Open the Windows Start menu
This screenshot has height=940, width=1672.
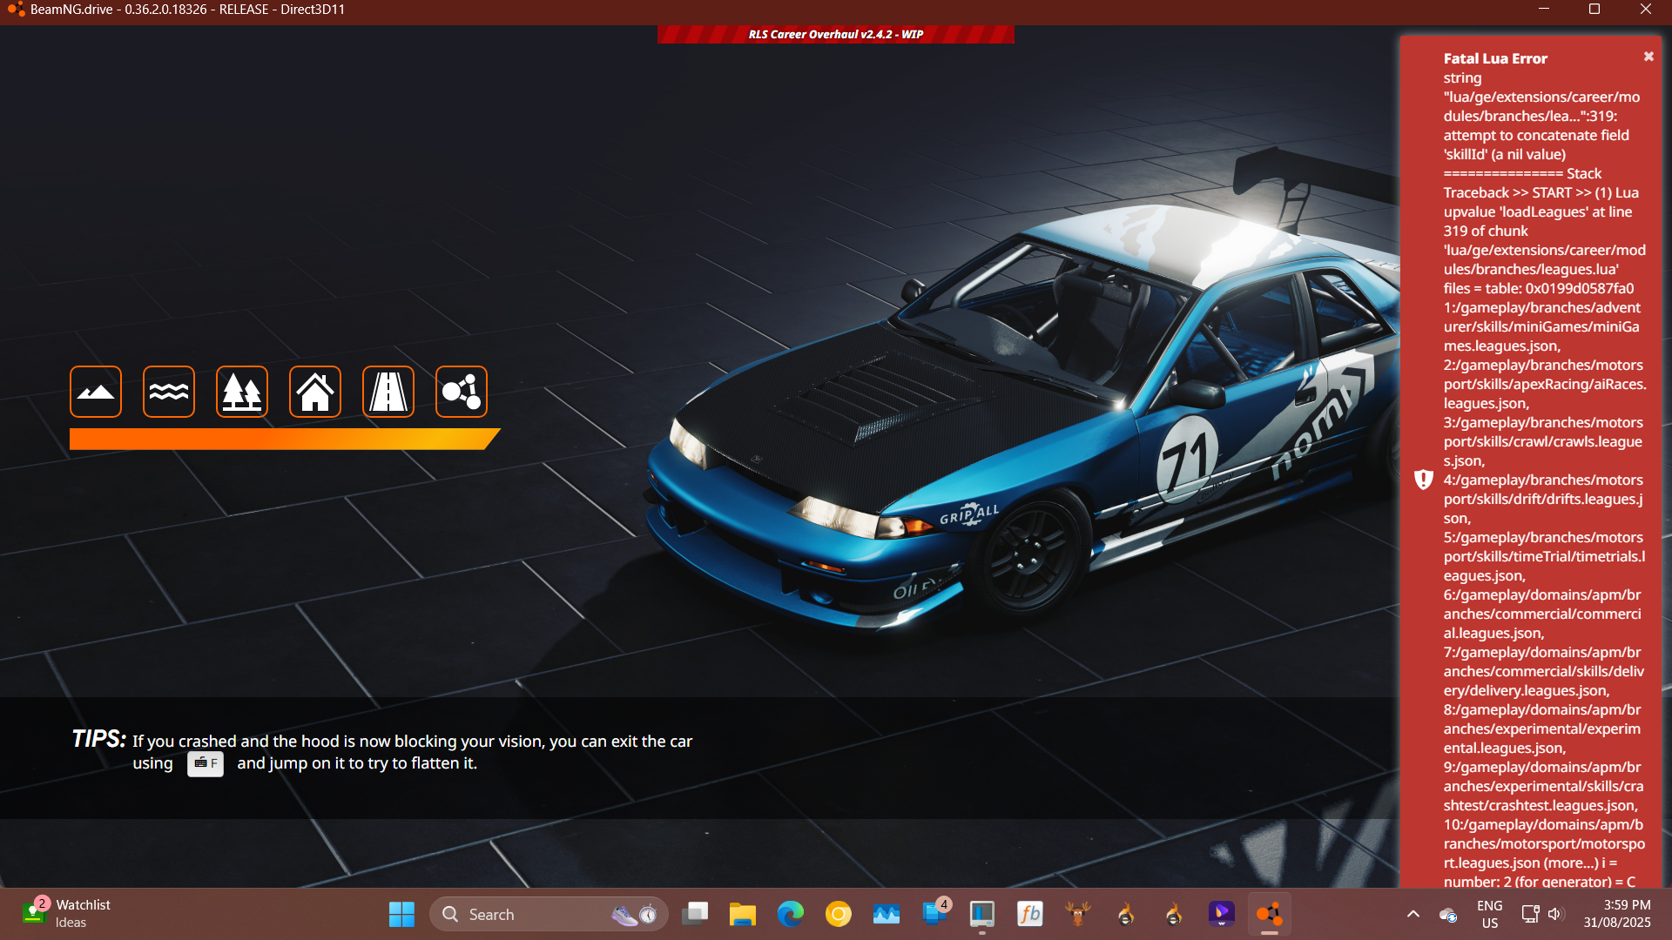401,914
